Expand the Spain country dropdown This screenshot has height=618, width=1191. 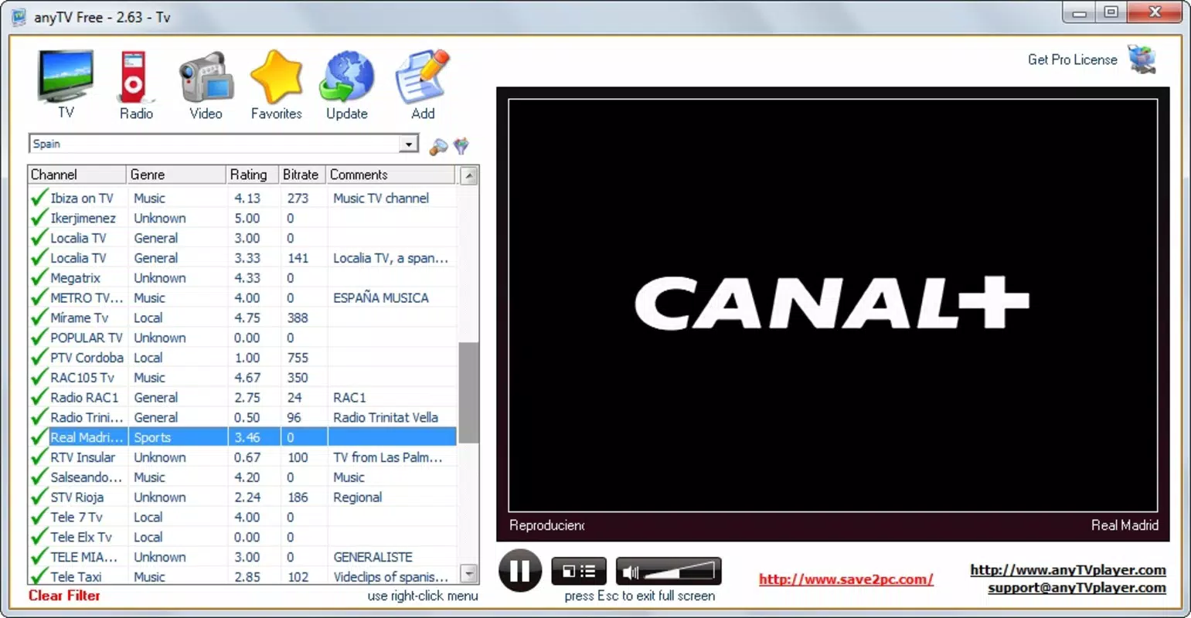[408, 144]
